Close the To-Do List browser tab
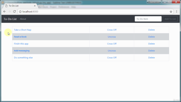The height and width of the screenshot is (102, 181). click(x=35, y=6)
